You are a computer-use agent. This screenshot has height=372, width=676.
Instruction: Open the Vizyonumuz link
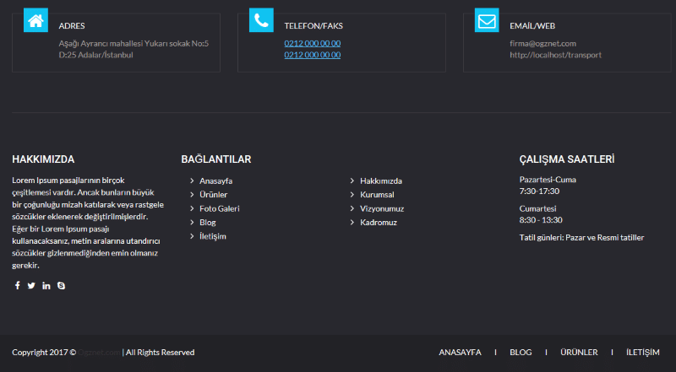[382, 208]
